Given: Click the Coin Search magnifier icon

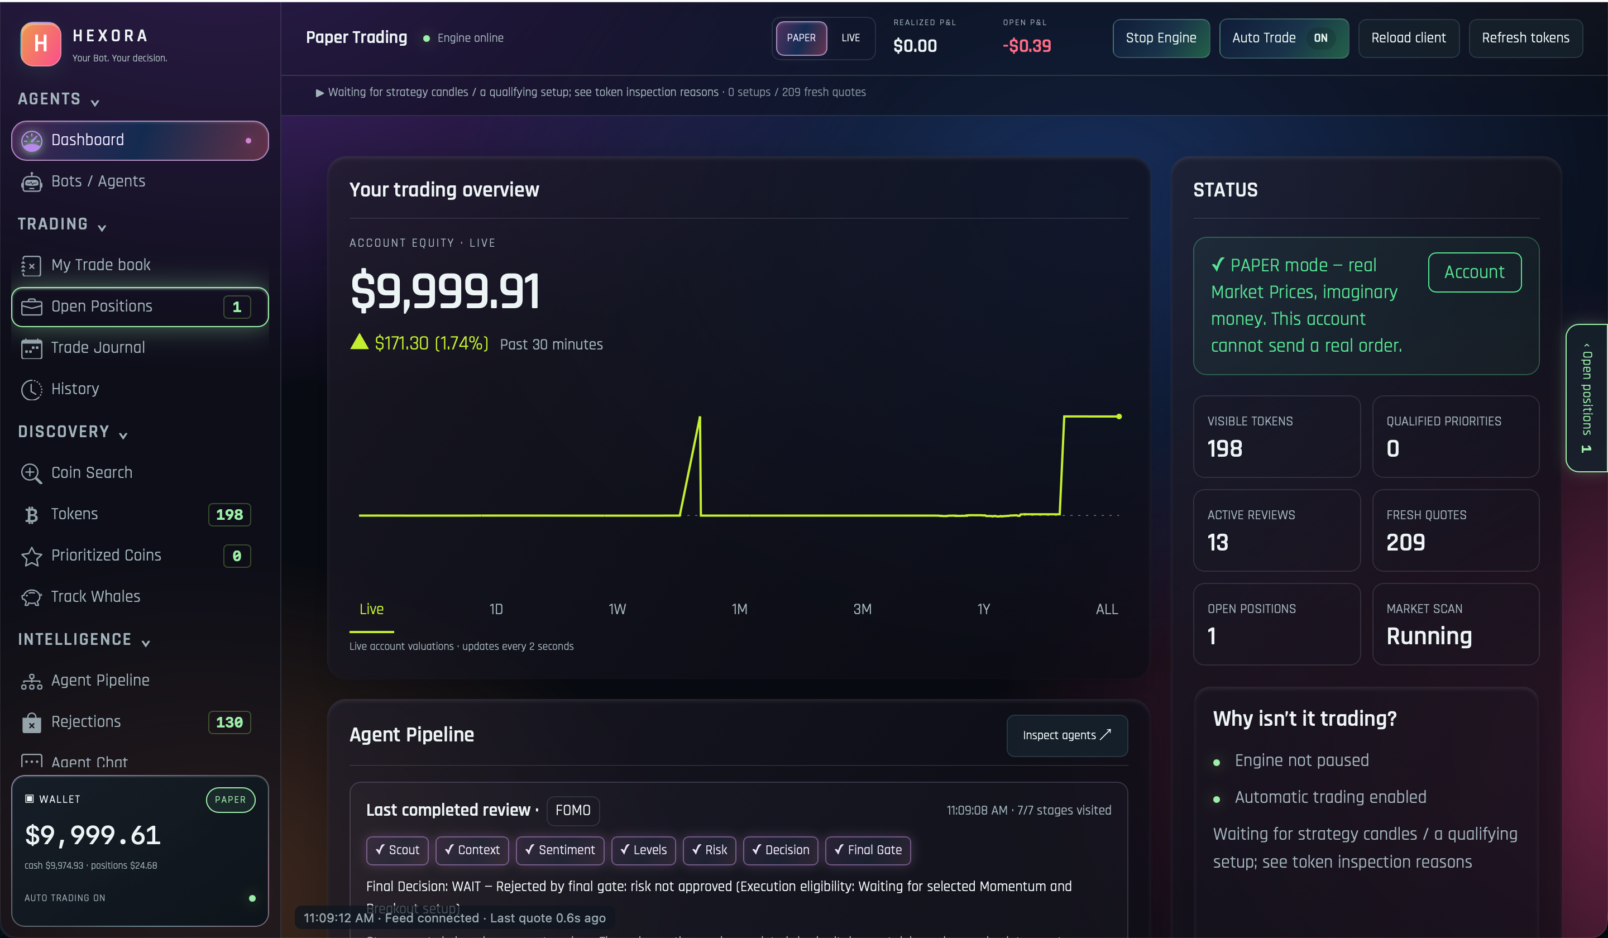Looking at the screenshot, I should (x=31, y=473).
